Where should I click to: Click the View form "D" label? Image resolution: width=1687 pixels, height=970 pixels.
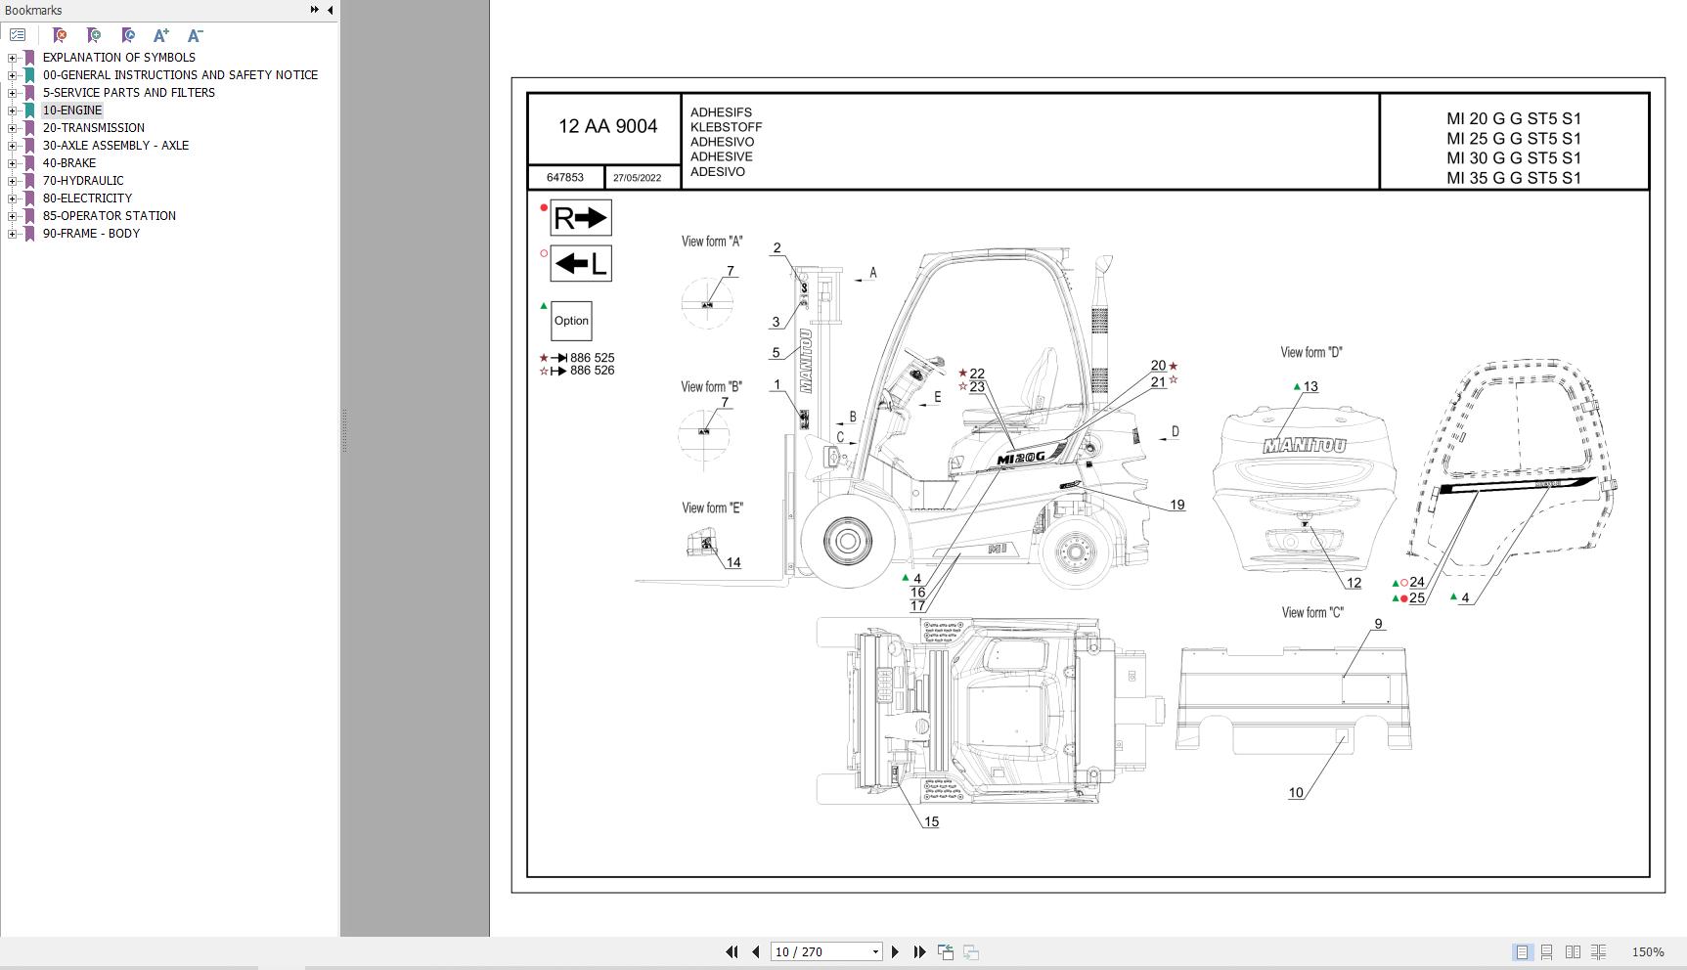tap(1311, 352)
